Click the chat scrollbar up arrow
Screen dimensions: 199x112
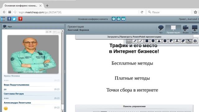click(x=62, y=31)
